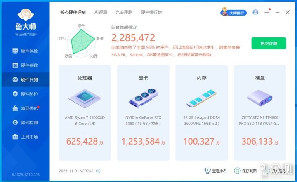Open 硬件参数 hardware parameters in sidebar

point(26,65)
